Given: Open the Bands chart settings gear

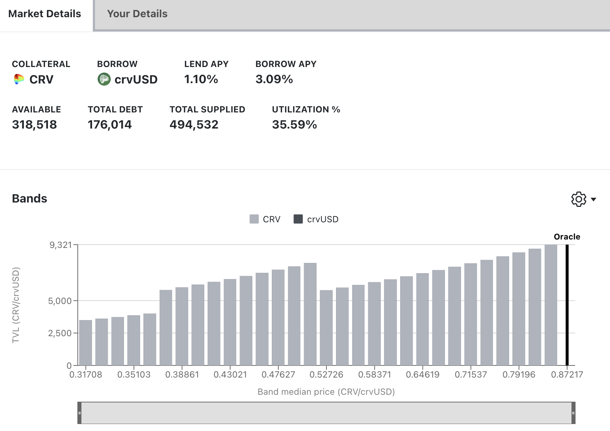Looking at the screenshot, I should tap(578, 199).
